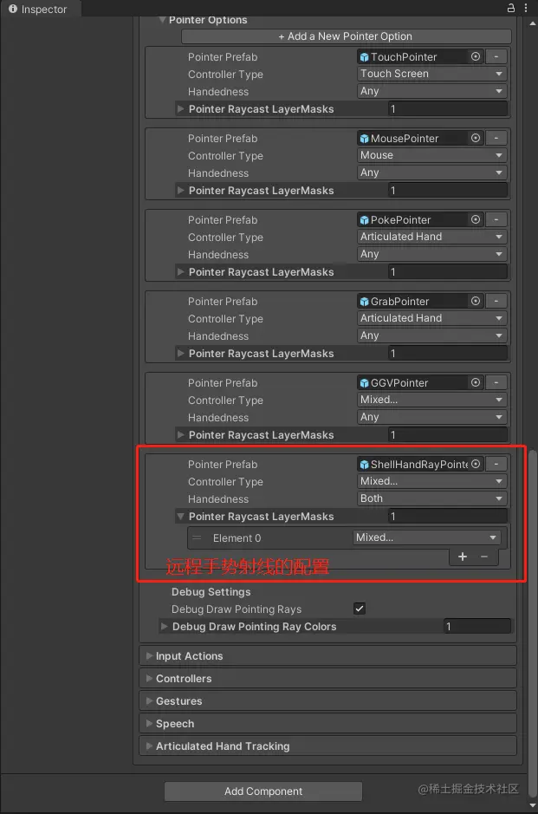
Task: Click the scrollbar up arrow
Action: click(x=533, y=23)
